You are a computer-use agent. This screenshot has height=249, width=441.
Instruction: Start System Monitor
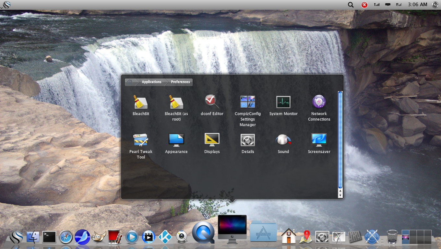click(283, 101)
